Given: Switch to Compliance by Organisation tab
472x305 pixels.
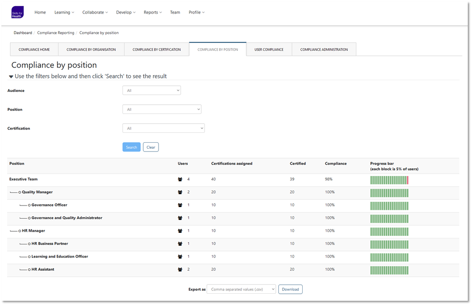Looking at the screenshot, I should (x=91, y=49).
